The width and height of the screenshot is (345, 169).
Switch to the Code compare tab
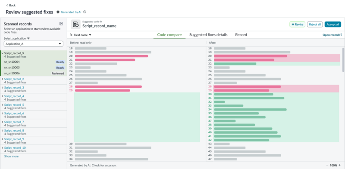169,35
